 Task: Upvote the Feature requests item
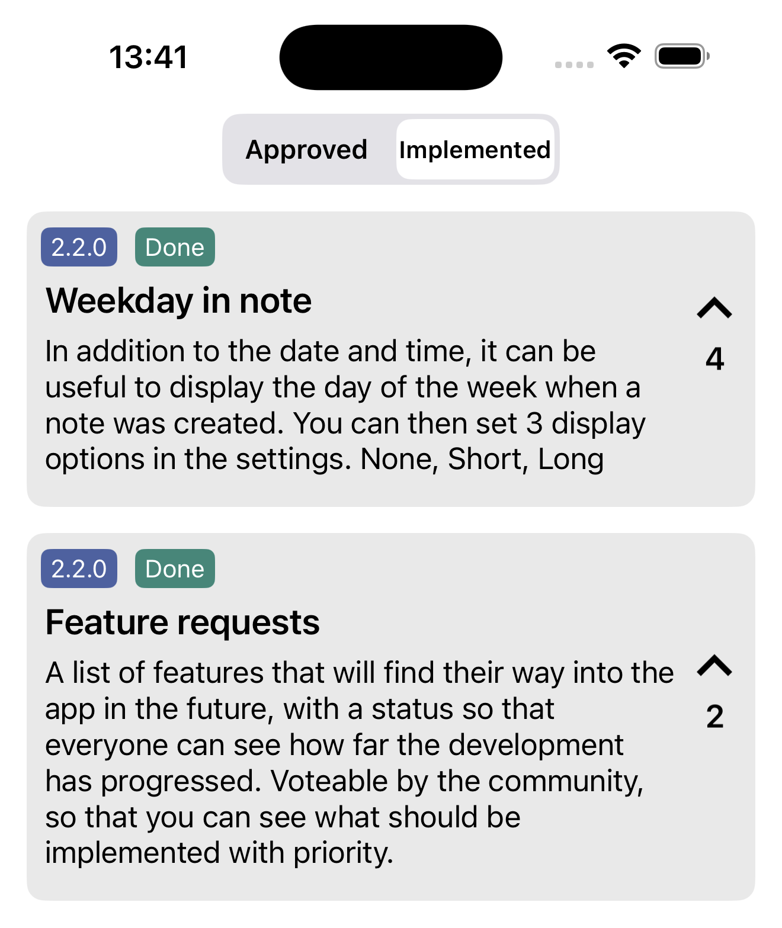714,666
